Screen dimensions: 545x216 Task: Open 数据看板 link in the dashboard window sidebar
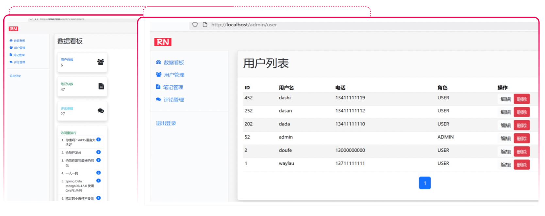pos(20,41)
